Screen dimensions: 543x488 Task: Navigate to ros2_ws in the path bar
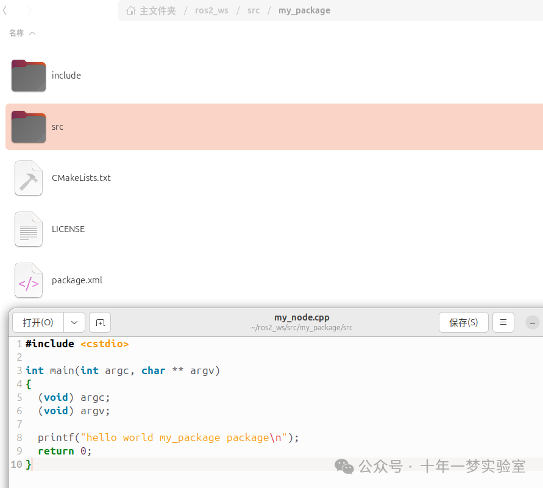point(211,11)
